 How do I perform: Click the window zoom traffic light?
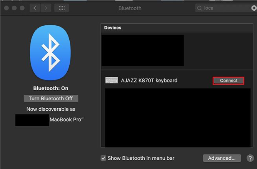pos(22,8)
